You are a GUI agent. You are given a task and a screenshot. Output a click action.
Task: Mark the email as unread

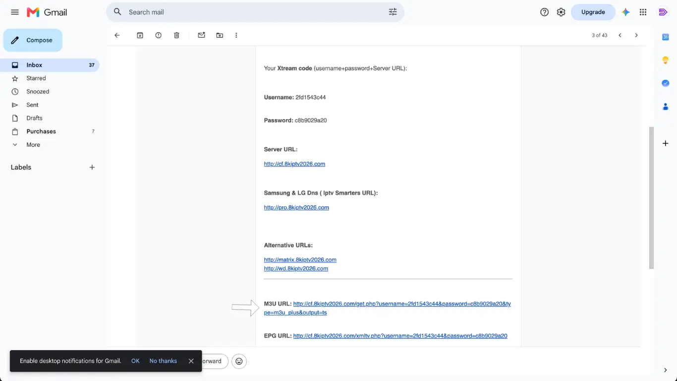[201, 35]
